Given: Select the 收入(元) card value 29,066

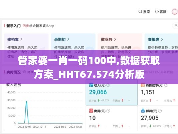Looking at the screenshot, I should (x=98, y=92).
